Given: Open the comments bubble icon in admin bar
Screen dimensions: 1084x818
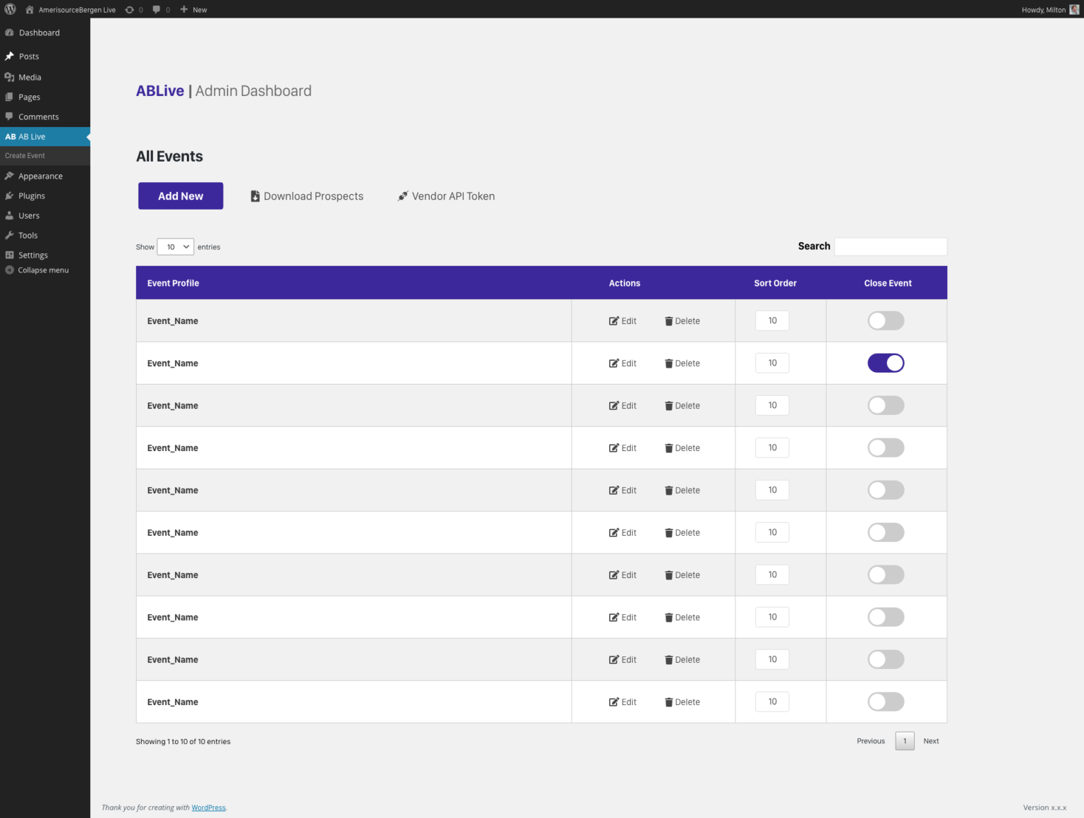Looking at the screenshot, I should pos(157,10).
